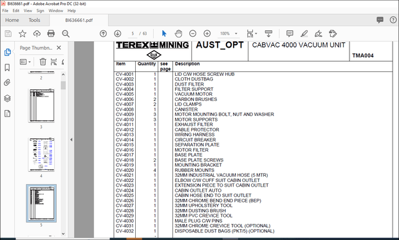Open the sign document tool
This screenshot has height=240, width=399.
(x=319, y=33)
